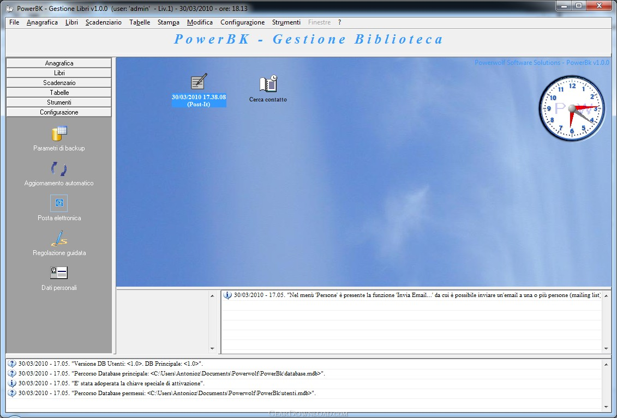Open the Post-It note icon on desktop
617x418 pixels.
pyautogui.click(x=199, y=81)
